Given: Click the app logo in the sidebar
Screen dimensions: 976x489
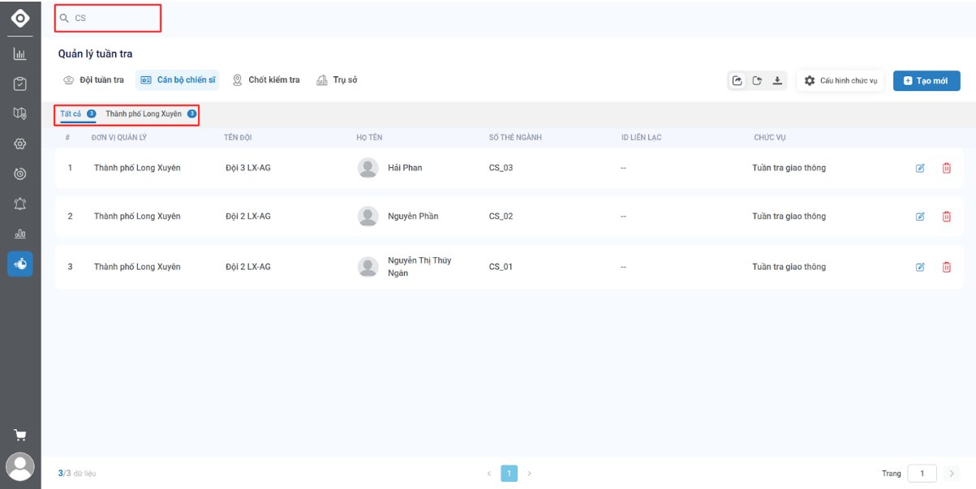Looking at the screenshot, I should (x=20, y=17).
